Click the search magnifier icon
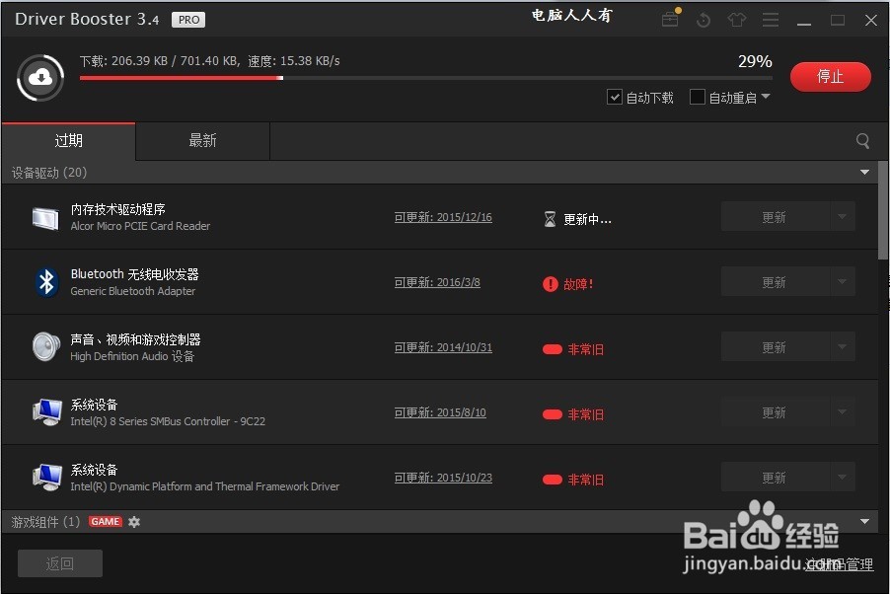Viewport: 890px width, 594px height. click(x=862, y=141)
